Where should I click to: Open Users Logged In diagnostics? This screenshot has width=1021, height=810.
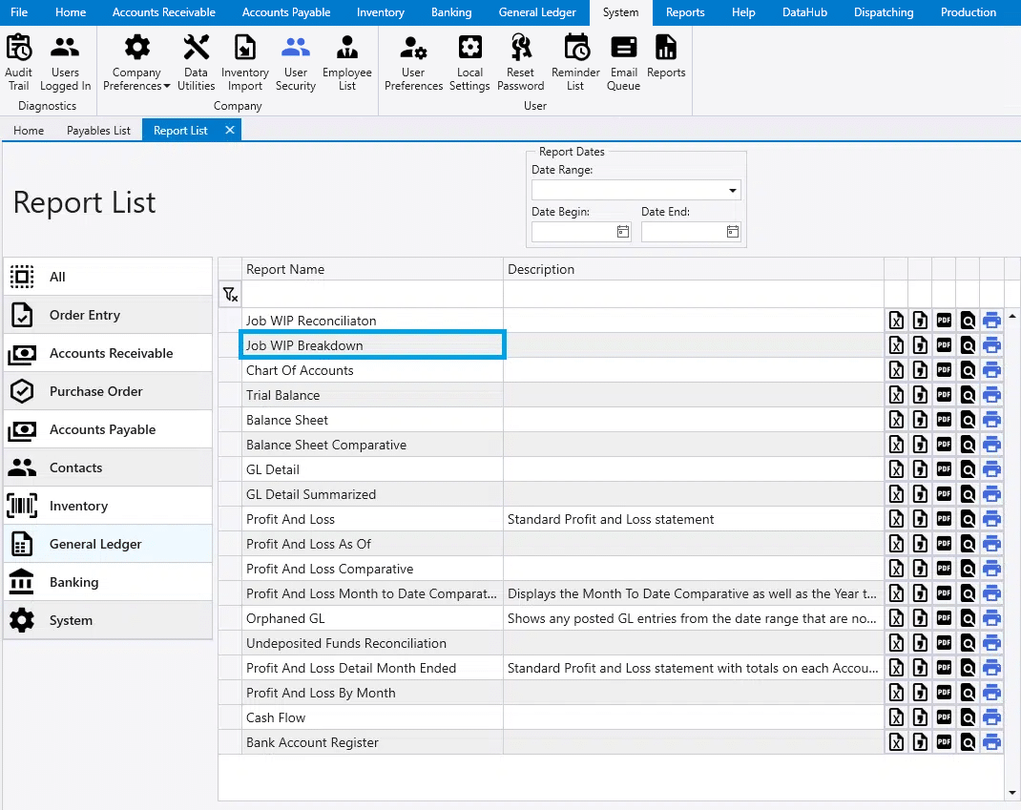(x=65, y=63)
